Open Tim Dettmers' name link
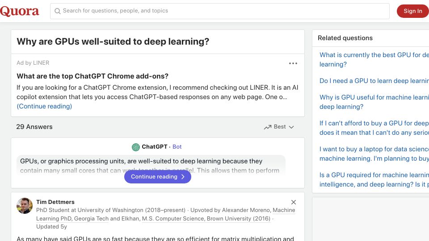Viewport: 429px width, 241px height. (x=55, y=202)
